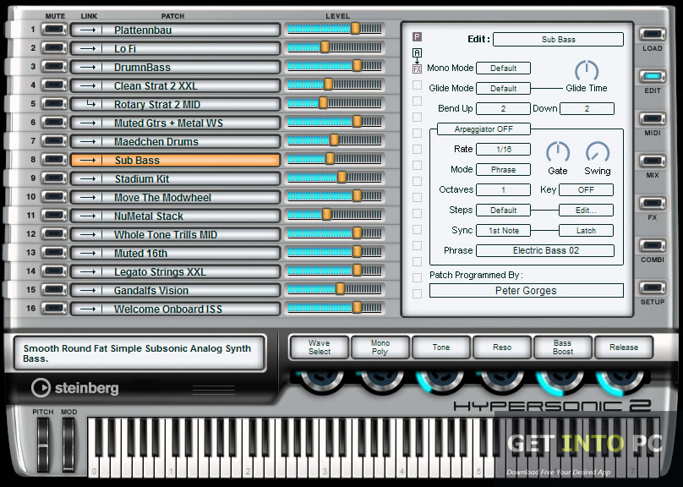This screenshot has width=683, height=487.
Task: Click link arrow icon for DrumnBass slot
Action: click(x=88, y=67)
